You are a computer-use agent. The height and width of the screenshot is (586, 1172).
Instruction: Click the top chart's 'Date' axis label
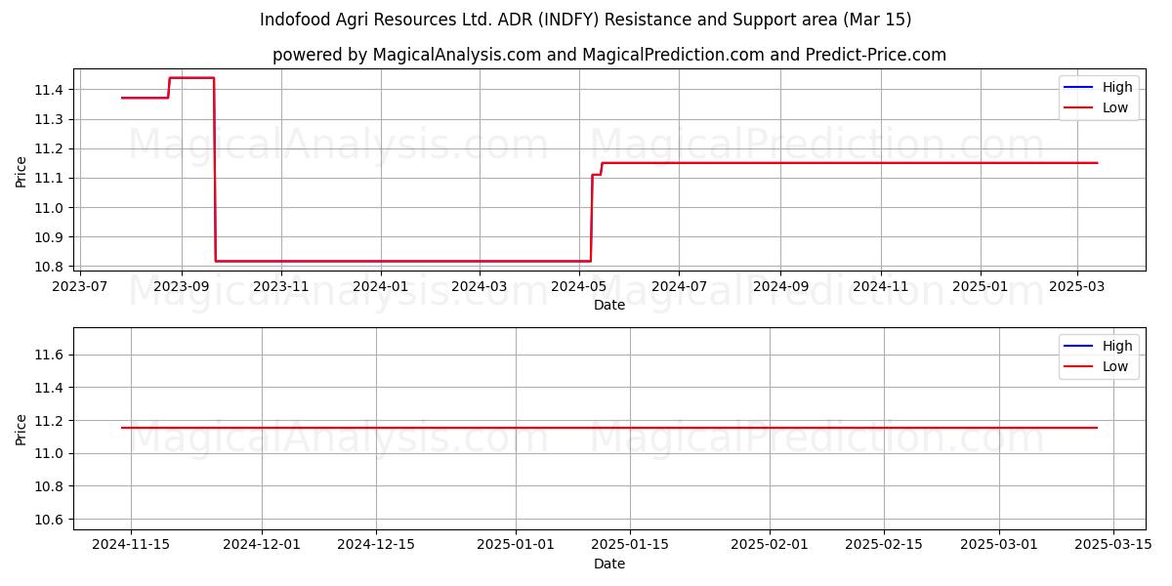coord(609,306)
